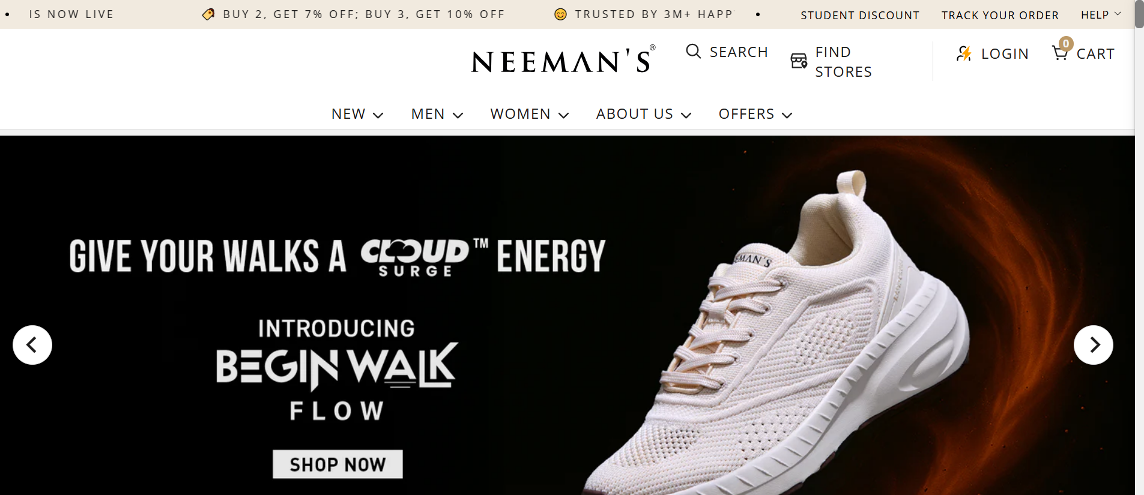Click the search magnifier icon
The width and height of the screenshot is (1144, 495).
[694, 52]
